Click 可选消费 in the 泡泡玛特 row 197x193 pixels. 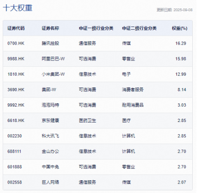click(88, 105)
